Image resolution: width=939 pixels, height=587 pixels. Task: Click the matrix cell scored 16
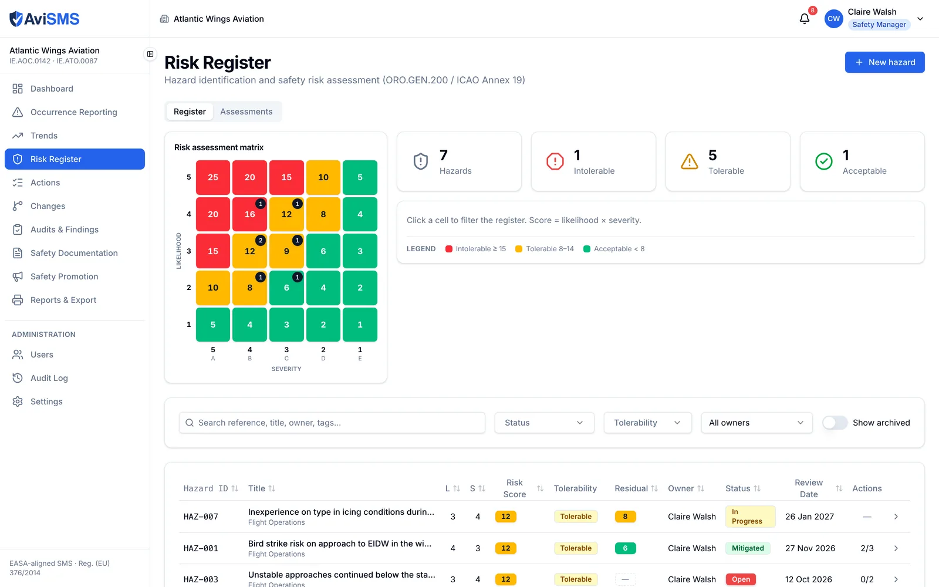[x=250, y=214]
